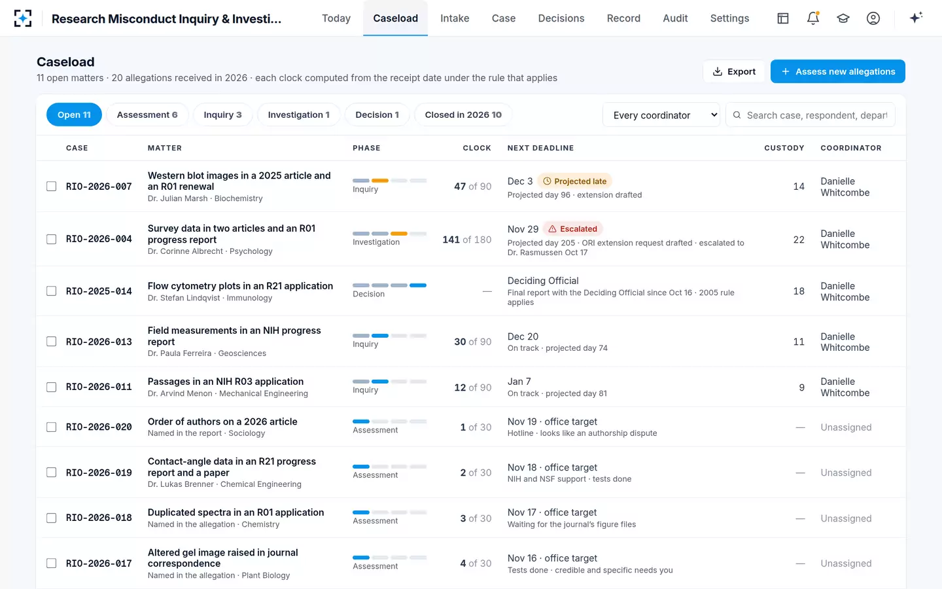Click phase progress bar for RIO-2026-004
The width and height of the screenshot is (942, 589).
point(390,234)
